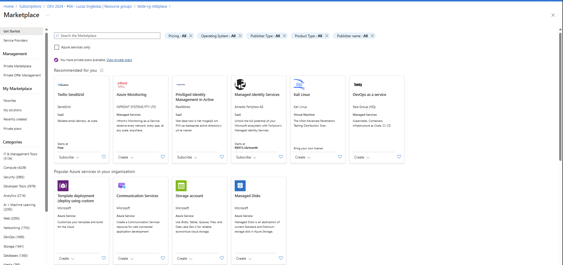The height and width of the screenshot is (265, 563).
Task: Click the main page vertical scrollbar
Action: 560,97
